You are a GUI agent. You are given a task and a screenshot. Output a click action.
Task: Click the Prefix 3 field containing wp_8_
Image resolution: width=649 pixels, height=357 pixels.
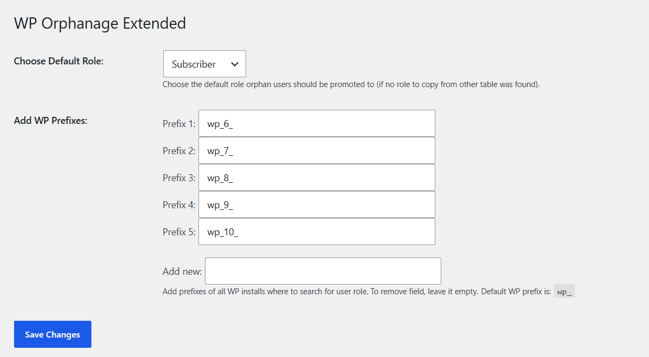click(x=317, y=177)
